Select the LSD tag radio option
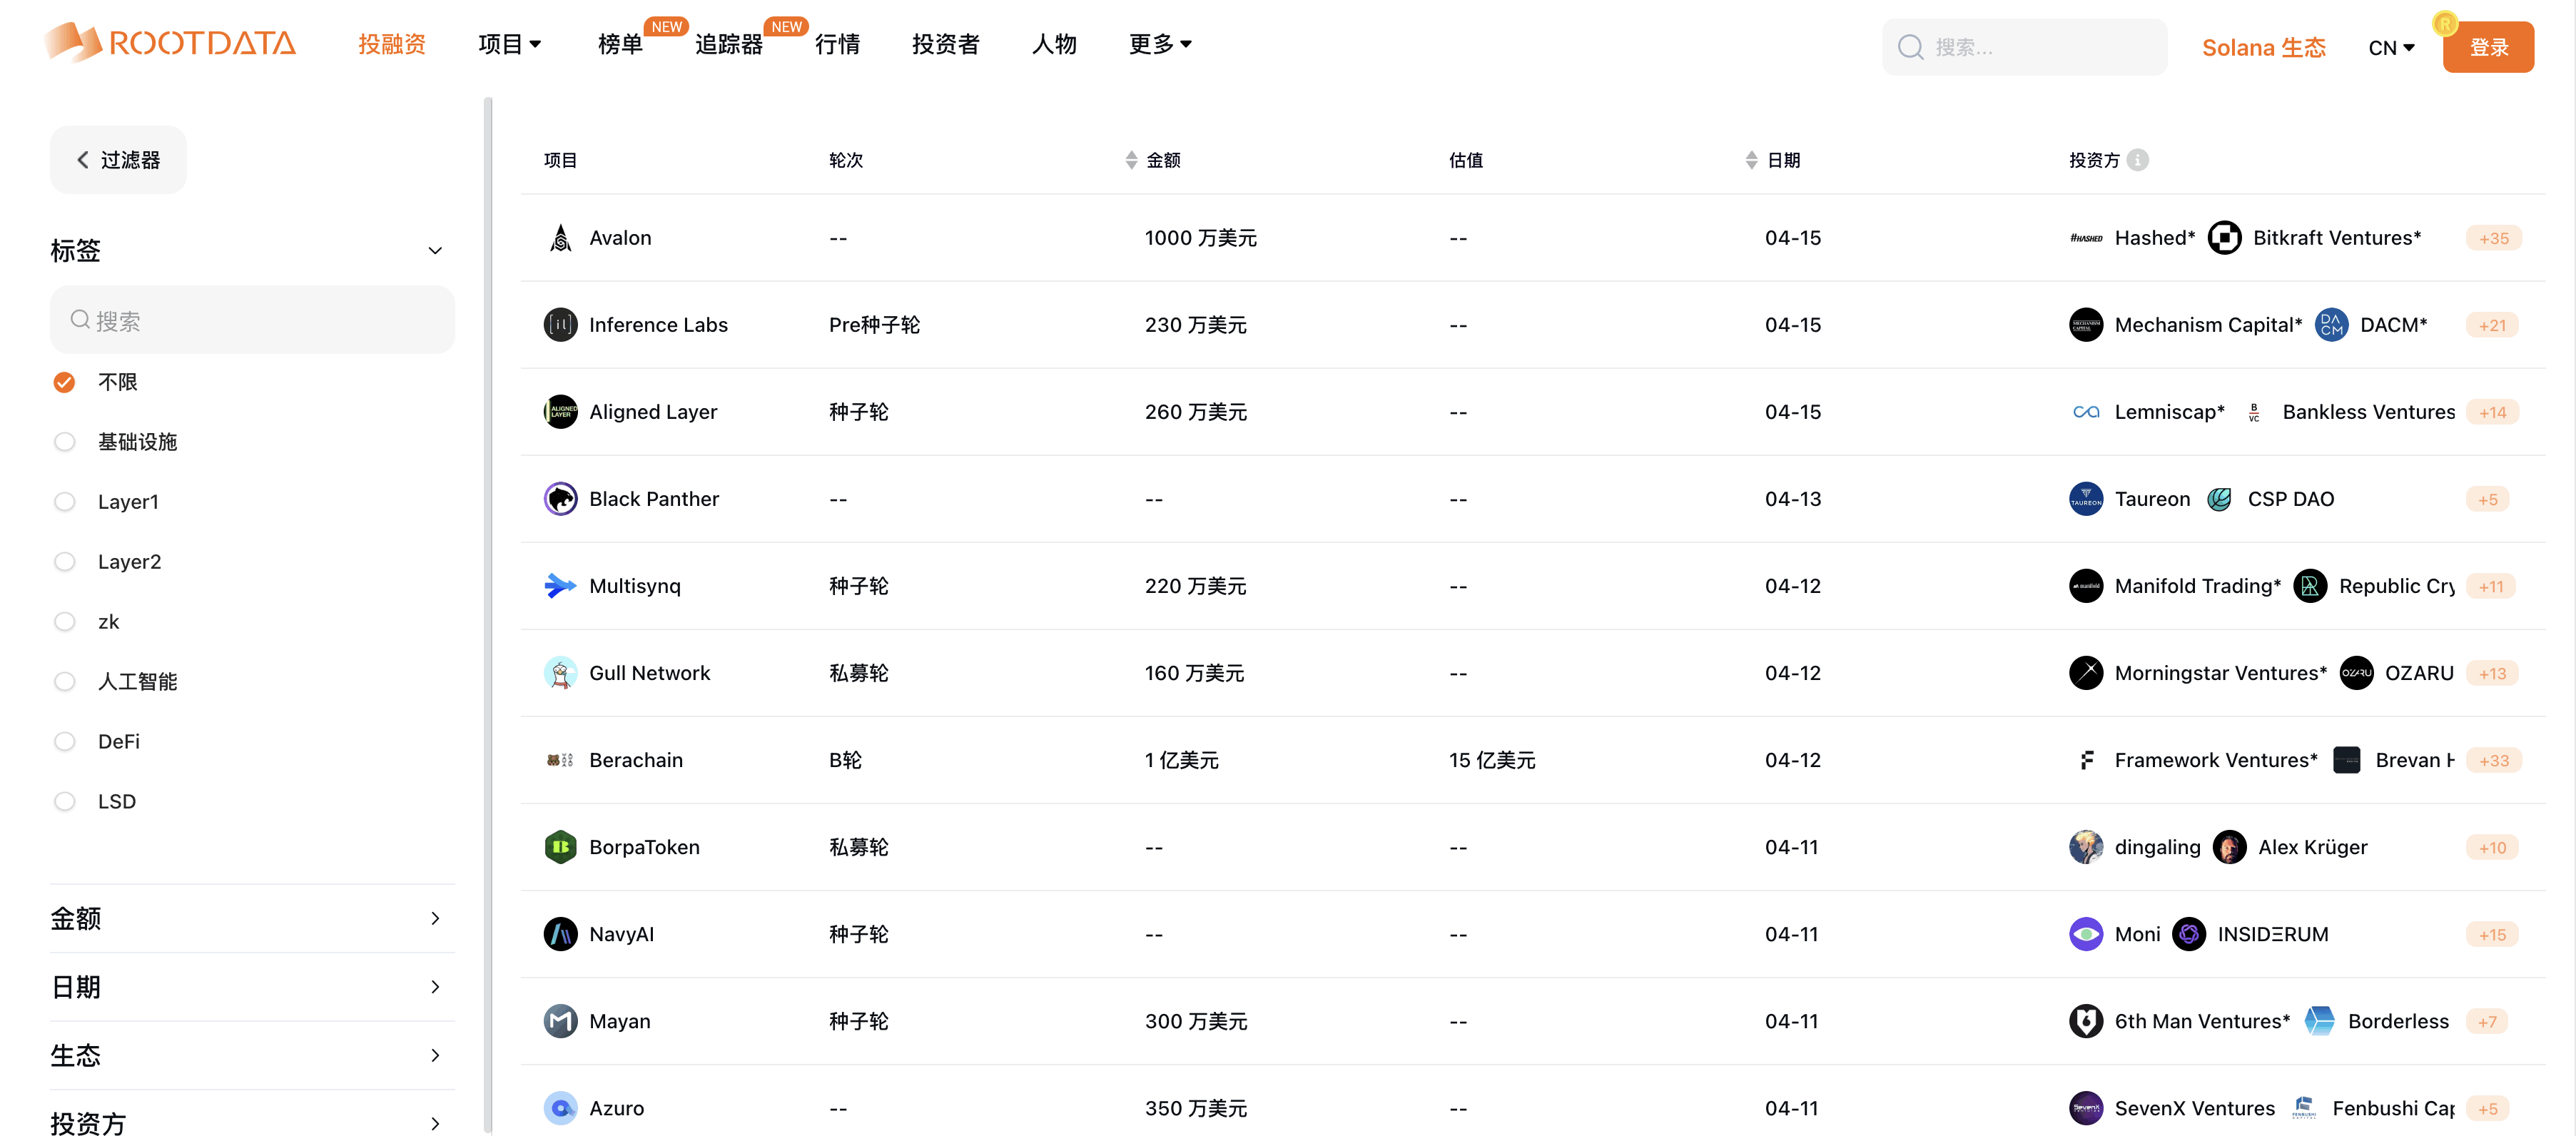Image resolution: width=2576 pixels, height=1136 pixels. tap(64, 802)
